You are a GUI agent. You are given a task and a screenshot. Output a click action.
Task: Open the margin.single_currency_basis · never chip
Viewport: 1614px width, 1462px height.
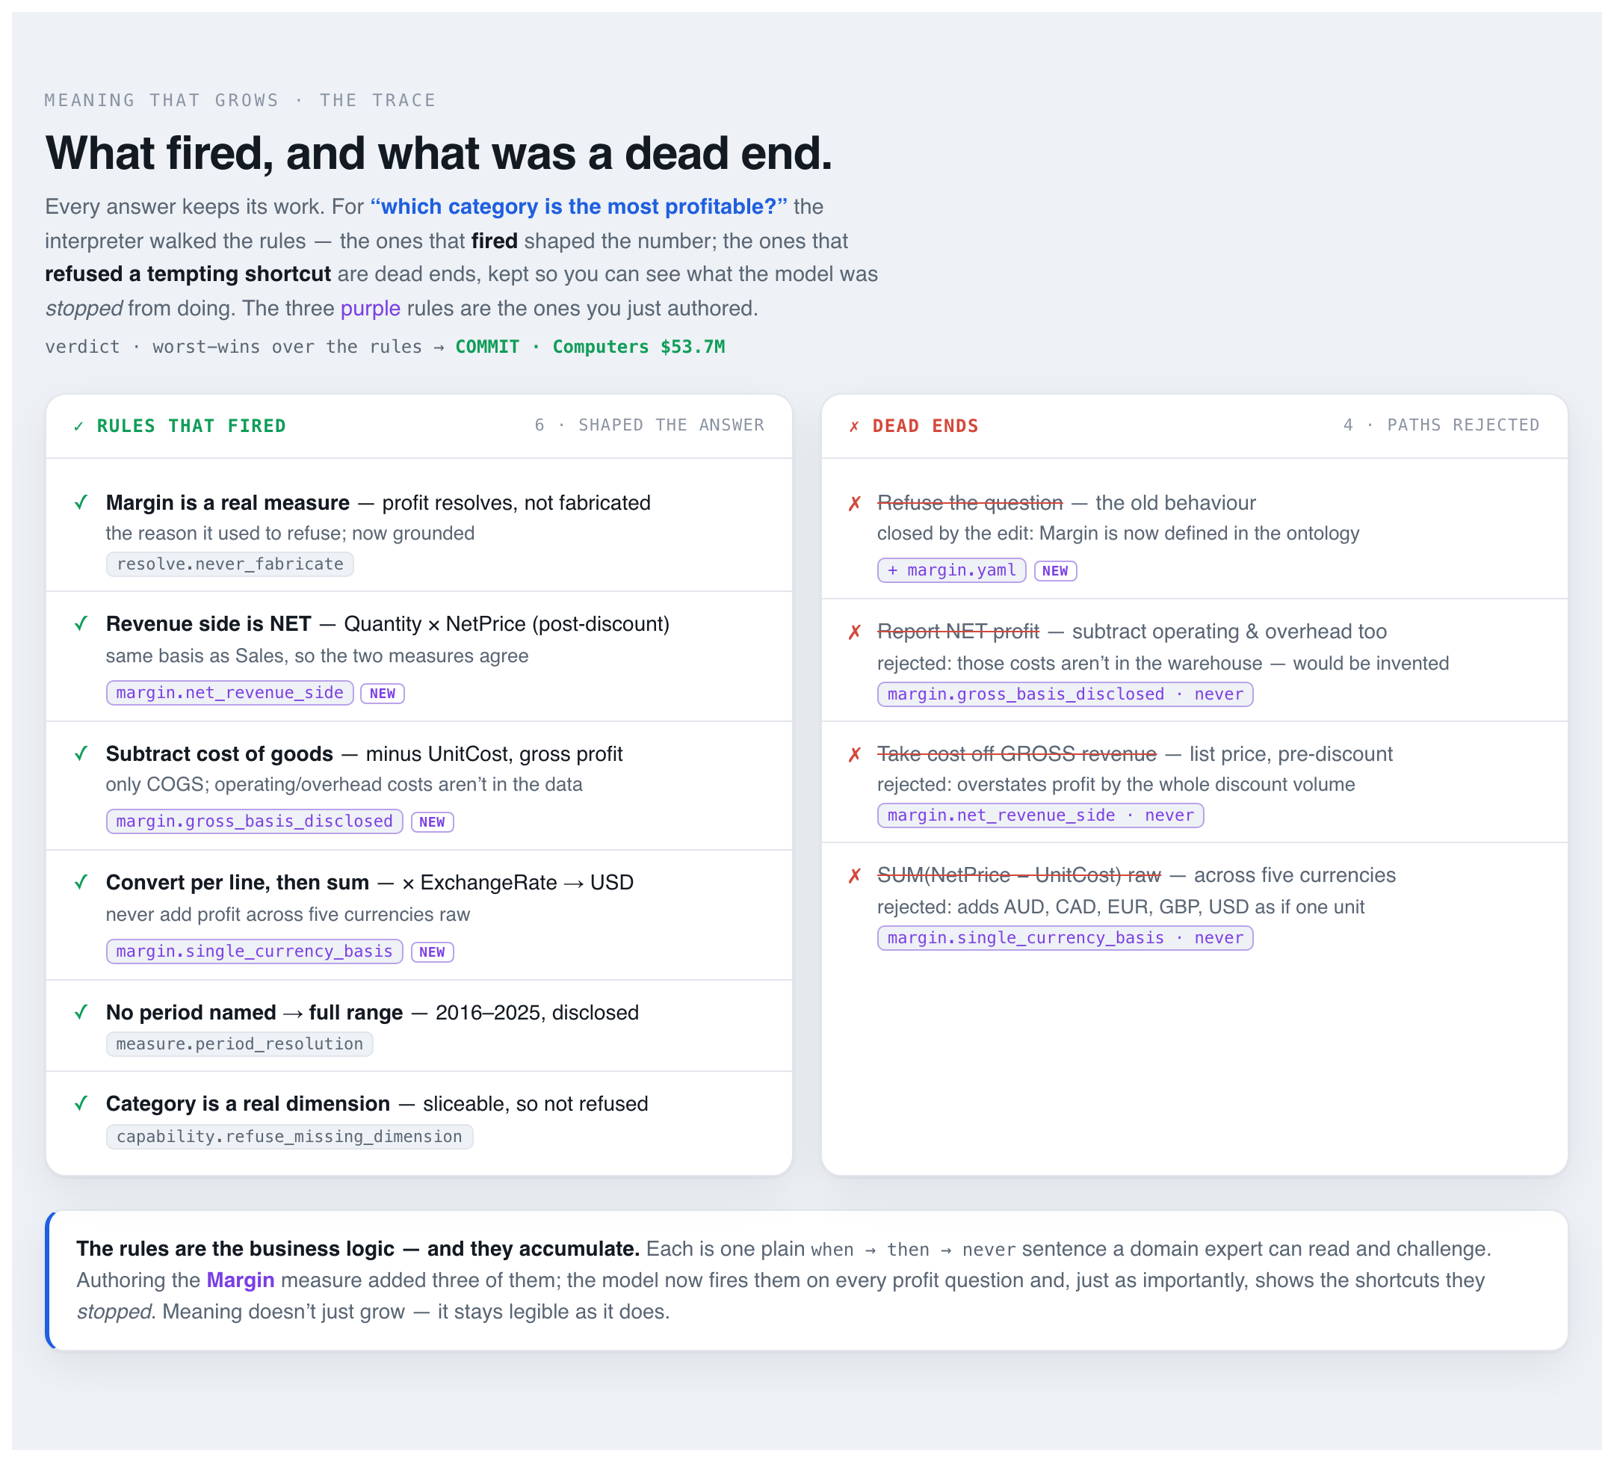tap(1065, 937)
